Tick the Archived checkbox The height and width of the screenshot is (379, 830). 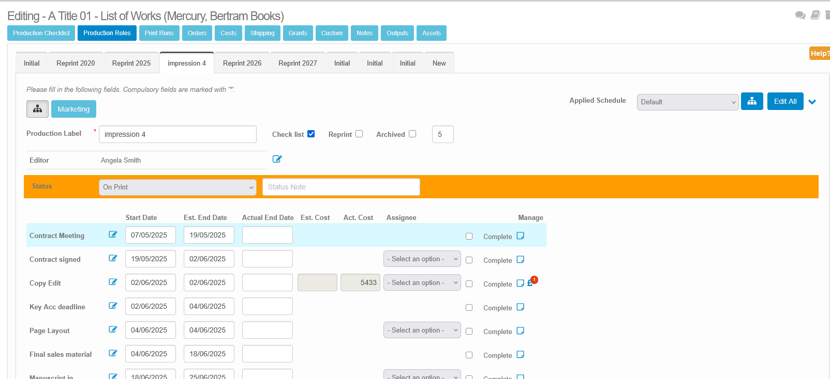pos(412,134)
